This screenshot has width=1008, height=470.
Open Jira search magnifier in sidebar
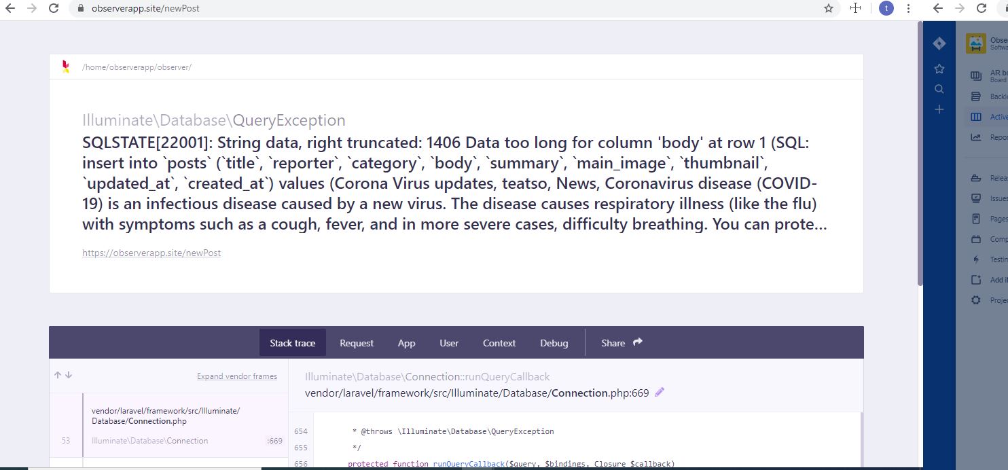(x=939, y=89)
